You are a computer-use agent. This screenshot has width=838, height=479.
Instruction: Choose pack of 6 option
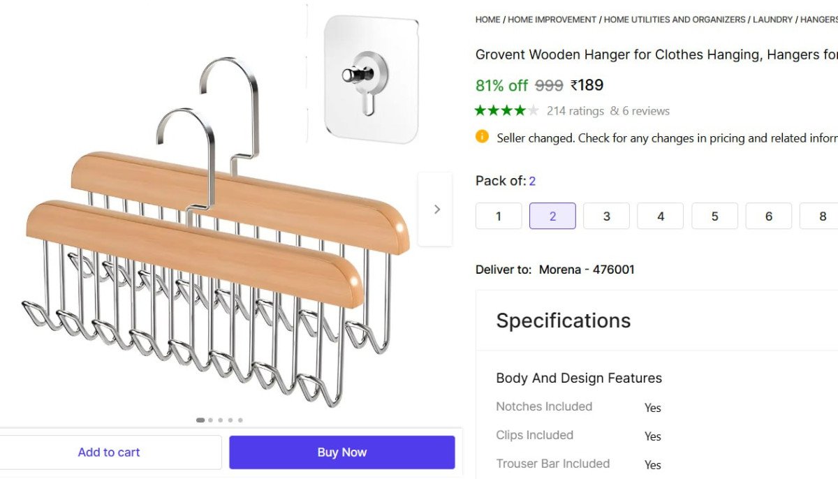click(768, 216)
